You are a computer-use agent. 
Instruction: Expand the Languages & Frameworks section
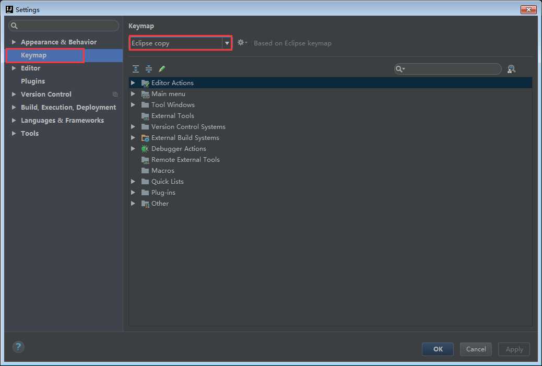14,120
